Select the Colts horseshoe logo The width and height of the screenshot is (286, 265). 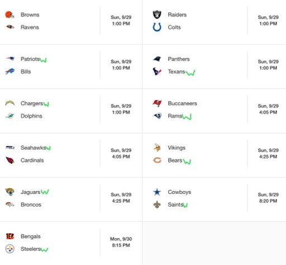coord(157,27)
